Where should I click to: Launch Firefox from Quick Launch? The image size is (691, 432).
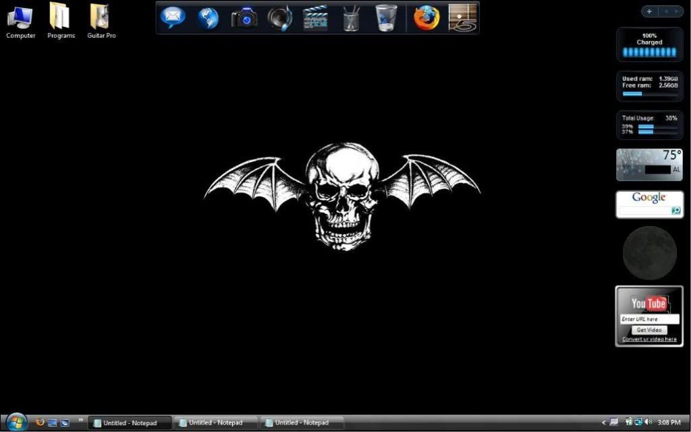point(40,423)
